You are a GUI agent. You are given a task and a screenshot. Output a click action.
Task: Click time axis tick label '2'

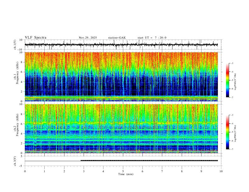(x=64, y=171)
